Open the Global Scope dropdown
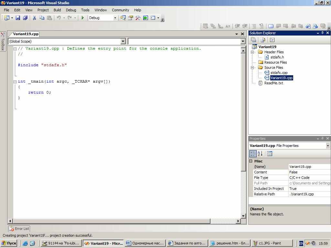Viewport: 331px width, 248px height. coord(123,41)
